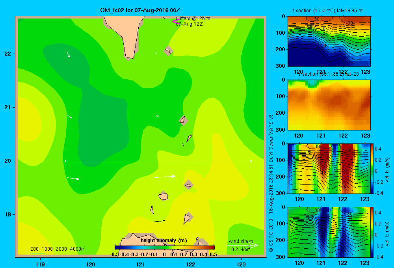Click depth label 300 on temperature section
The height and width of the screenshot is (268, 394).
coord(281,65)
